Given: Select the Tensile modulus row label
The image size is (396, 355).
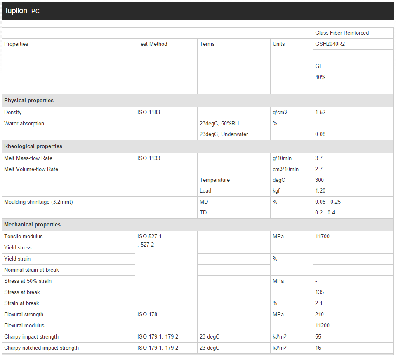Looking at the screenshot, I should [23, 237].
